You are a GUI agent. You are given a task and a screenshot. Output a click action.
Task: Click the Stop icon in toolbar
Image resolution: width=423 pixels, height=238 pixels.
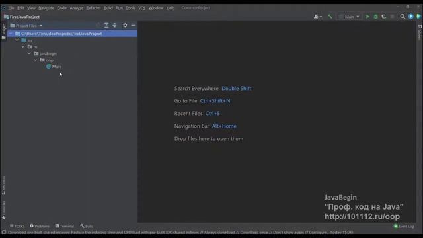click(392, 17)
